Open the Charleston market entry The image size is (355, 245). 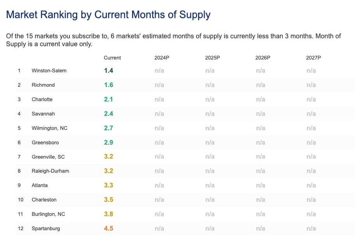(44, 200)
